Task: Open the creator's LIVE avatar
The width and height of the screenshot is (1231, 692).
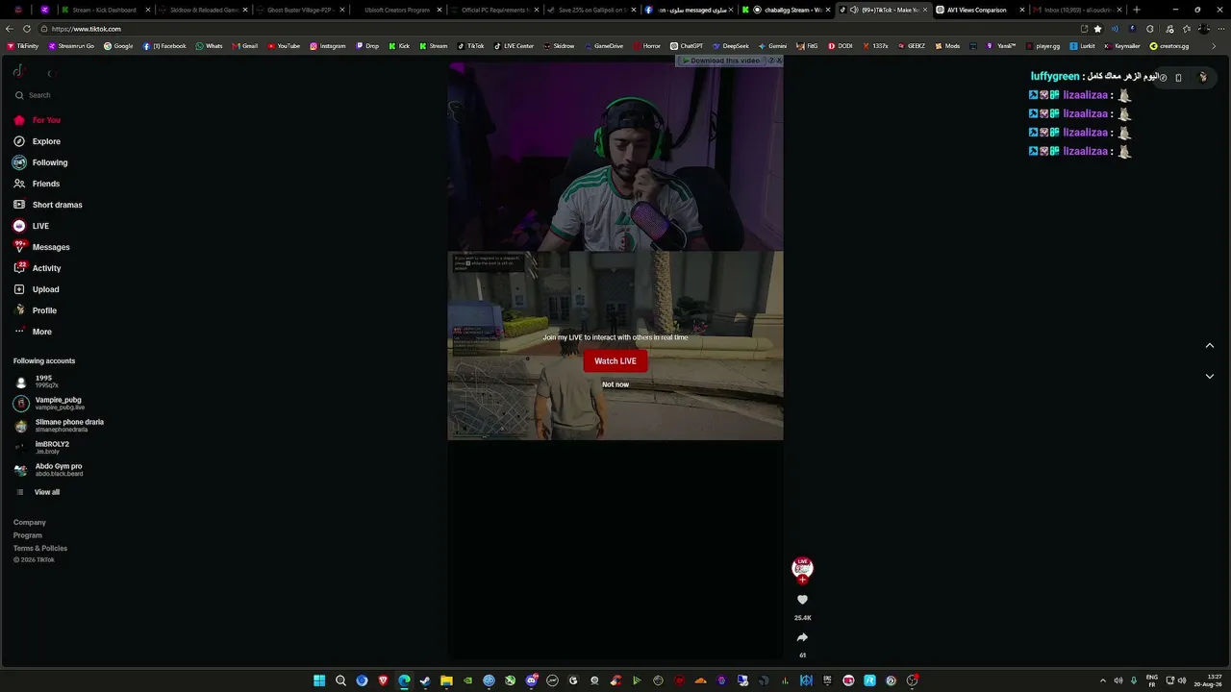Action: pos(802,568)
